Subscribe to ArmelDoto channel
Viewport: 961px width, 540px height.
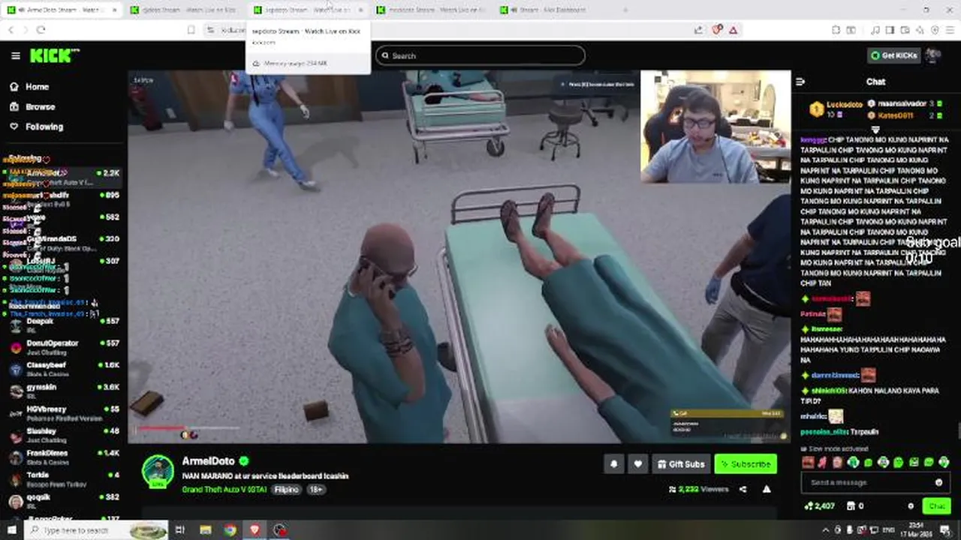pyautogui.click(x=746, y=464)
